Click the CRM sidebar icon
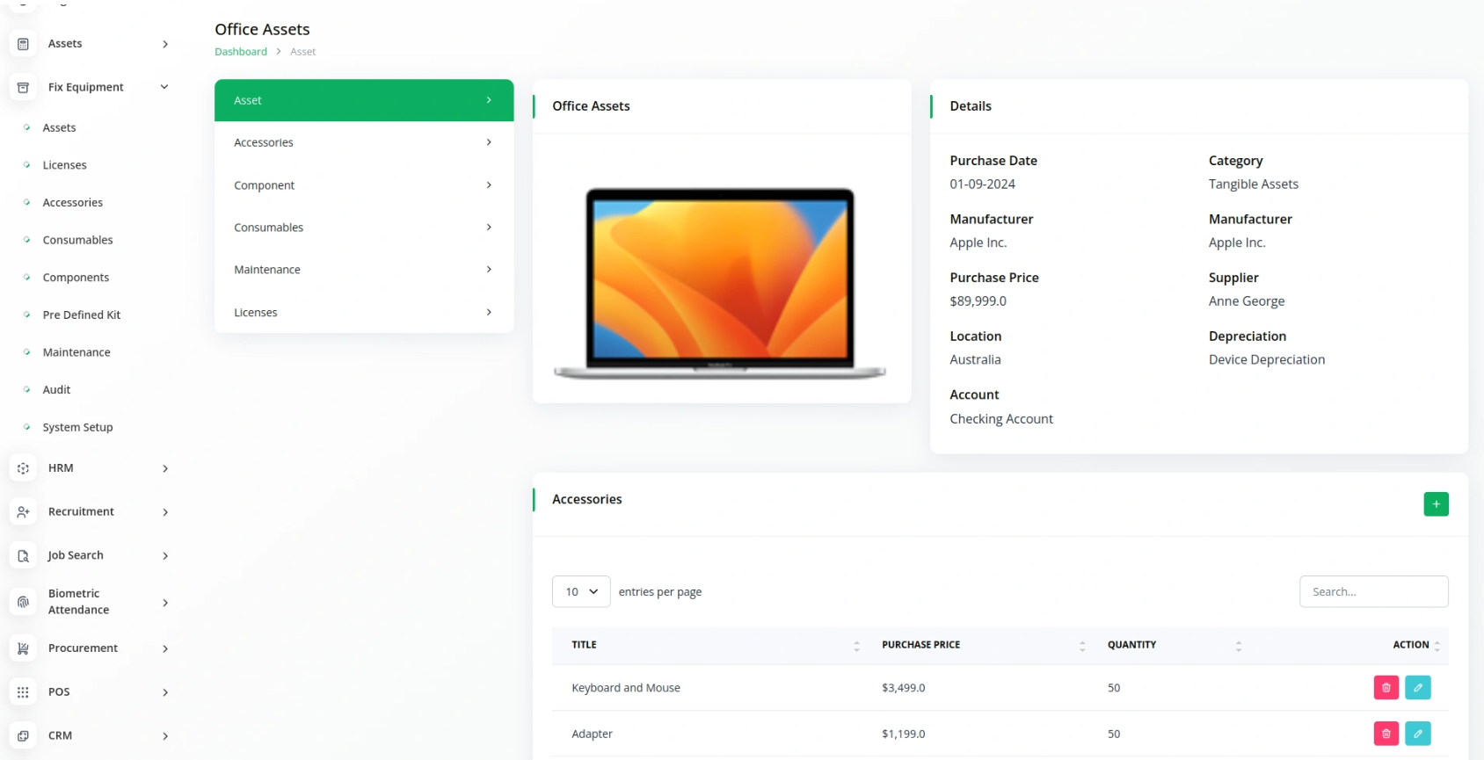 (23, 736)
